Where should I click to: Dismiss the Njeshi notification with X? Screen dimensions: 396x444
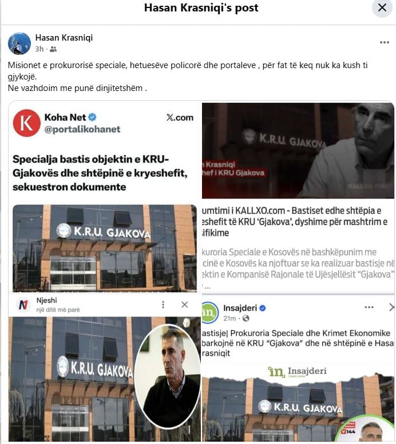pos(185,305)
